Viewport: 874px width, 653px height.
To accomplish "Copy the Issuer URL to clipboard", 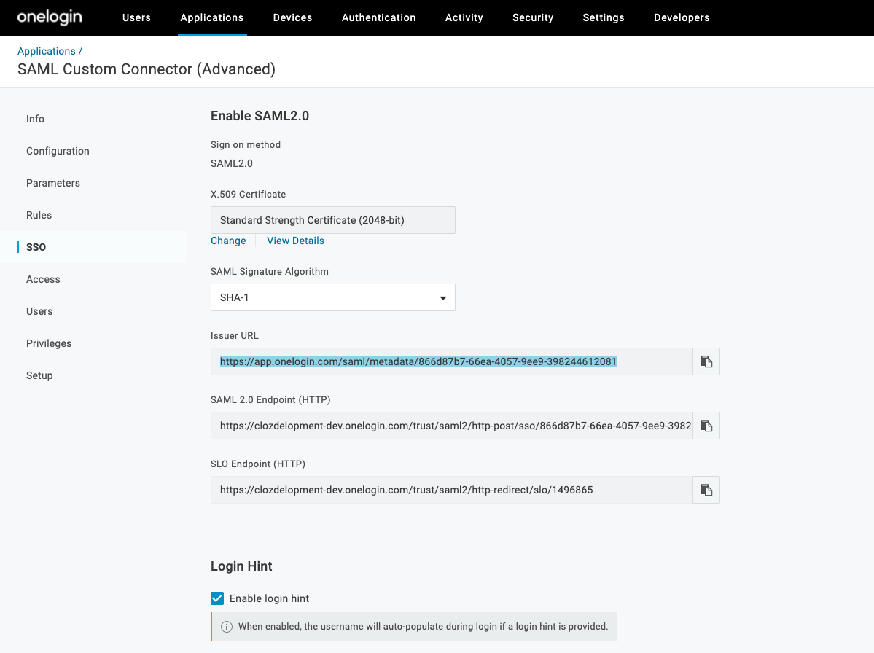I will 705,361.
